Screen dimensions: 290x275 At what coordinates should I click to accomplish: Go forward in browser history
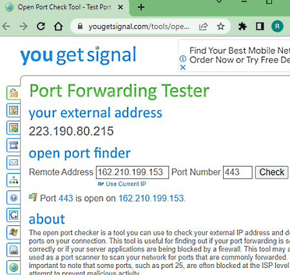pyautogui.click(x=23, y=26)
